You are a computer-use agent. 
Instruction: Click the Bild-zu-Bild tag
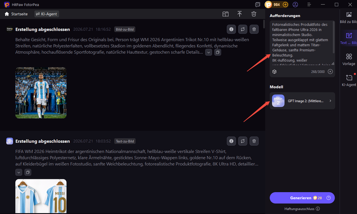pyautogui.click(x=125, y=29)
